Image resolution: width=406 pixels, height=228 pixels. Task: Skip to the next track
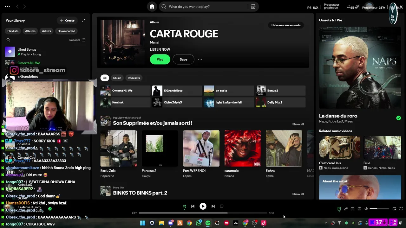tap(213, 206)
